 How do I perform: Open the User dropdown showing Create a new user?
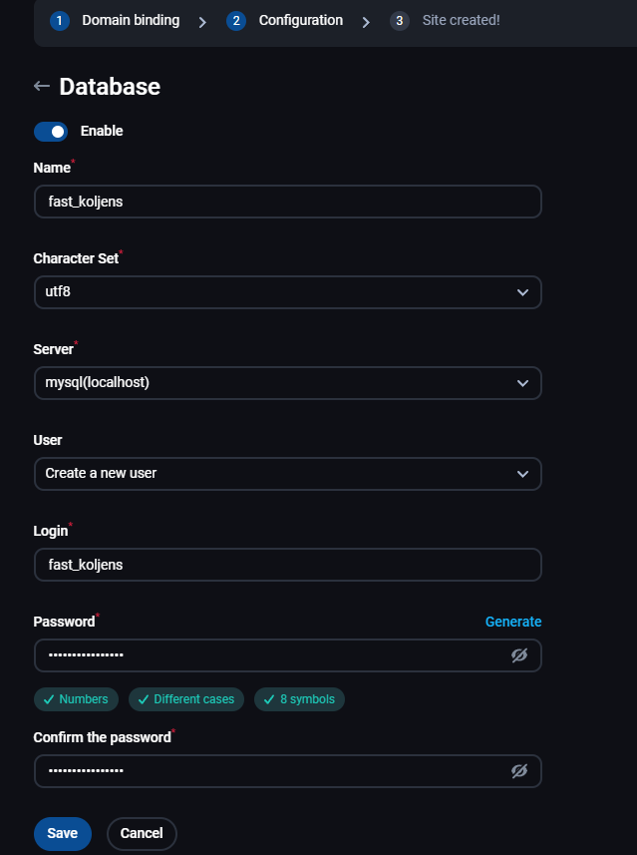[288, 473]
